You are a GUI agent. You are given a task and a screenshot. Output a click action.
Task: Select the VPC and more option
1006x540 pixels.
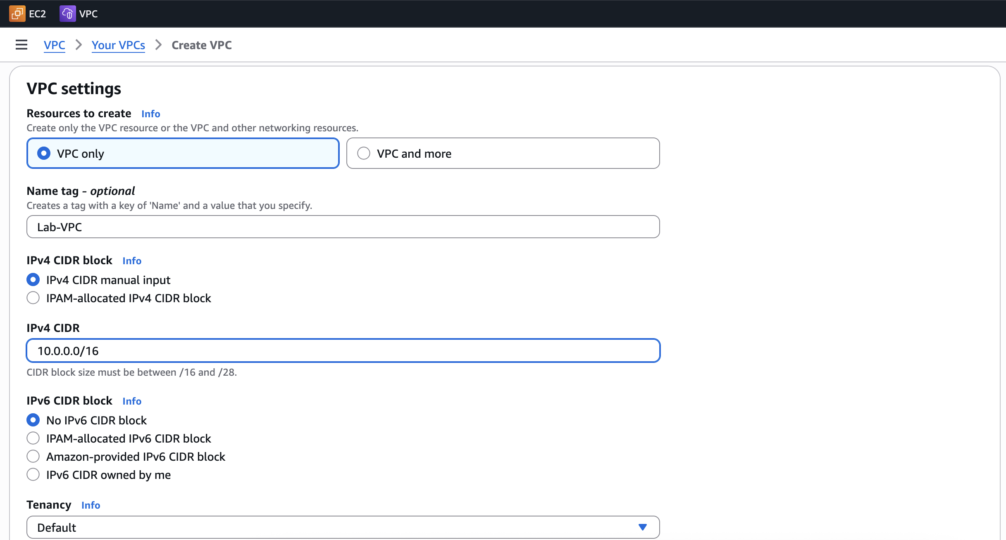[364, 154]
